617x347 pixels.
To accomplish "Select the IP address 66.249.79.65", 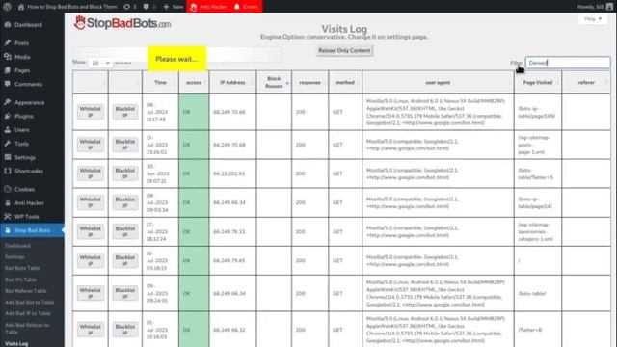I will click(229, 260).
